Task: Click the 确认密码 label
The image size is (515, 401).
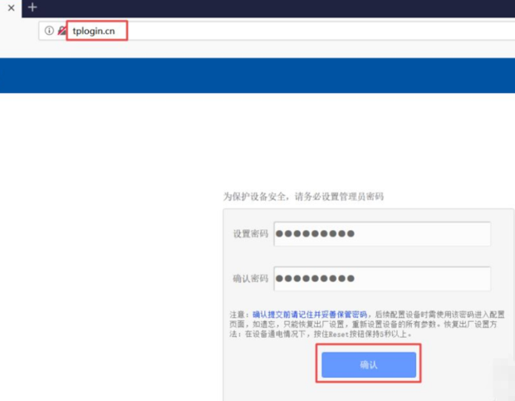Action: pos(251,278)
